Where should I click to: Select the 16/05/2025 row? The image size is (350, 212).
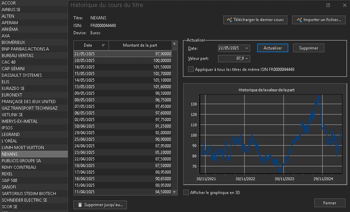(123, 67)
